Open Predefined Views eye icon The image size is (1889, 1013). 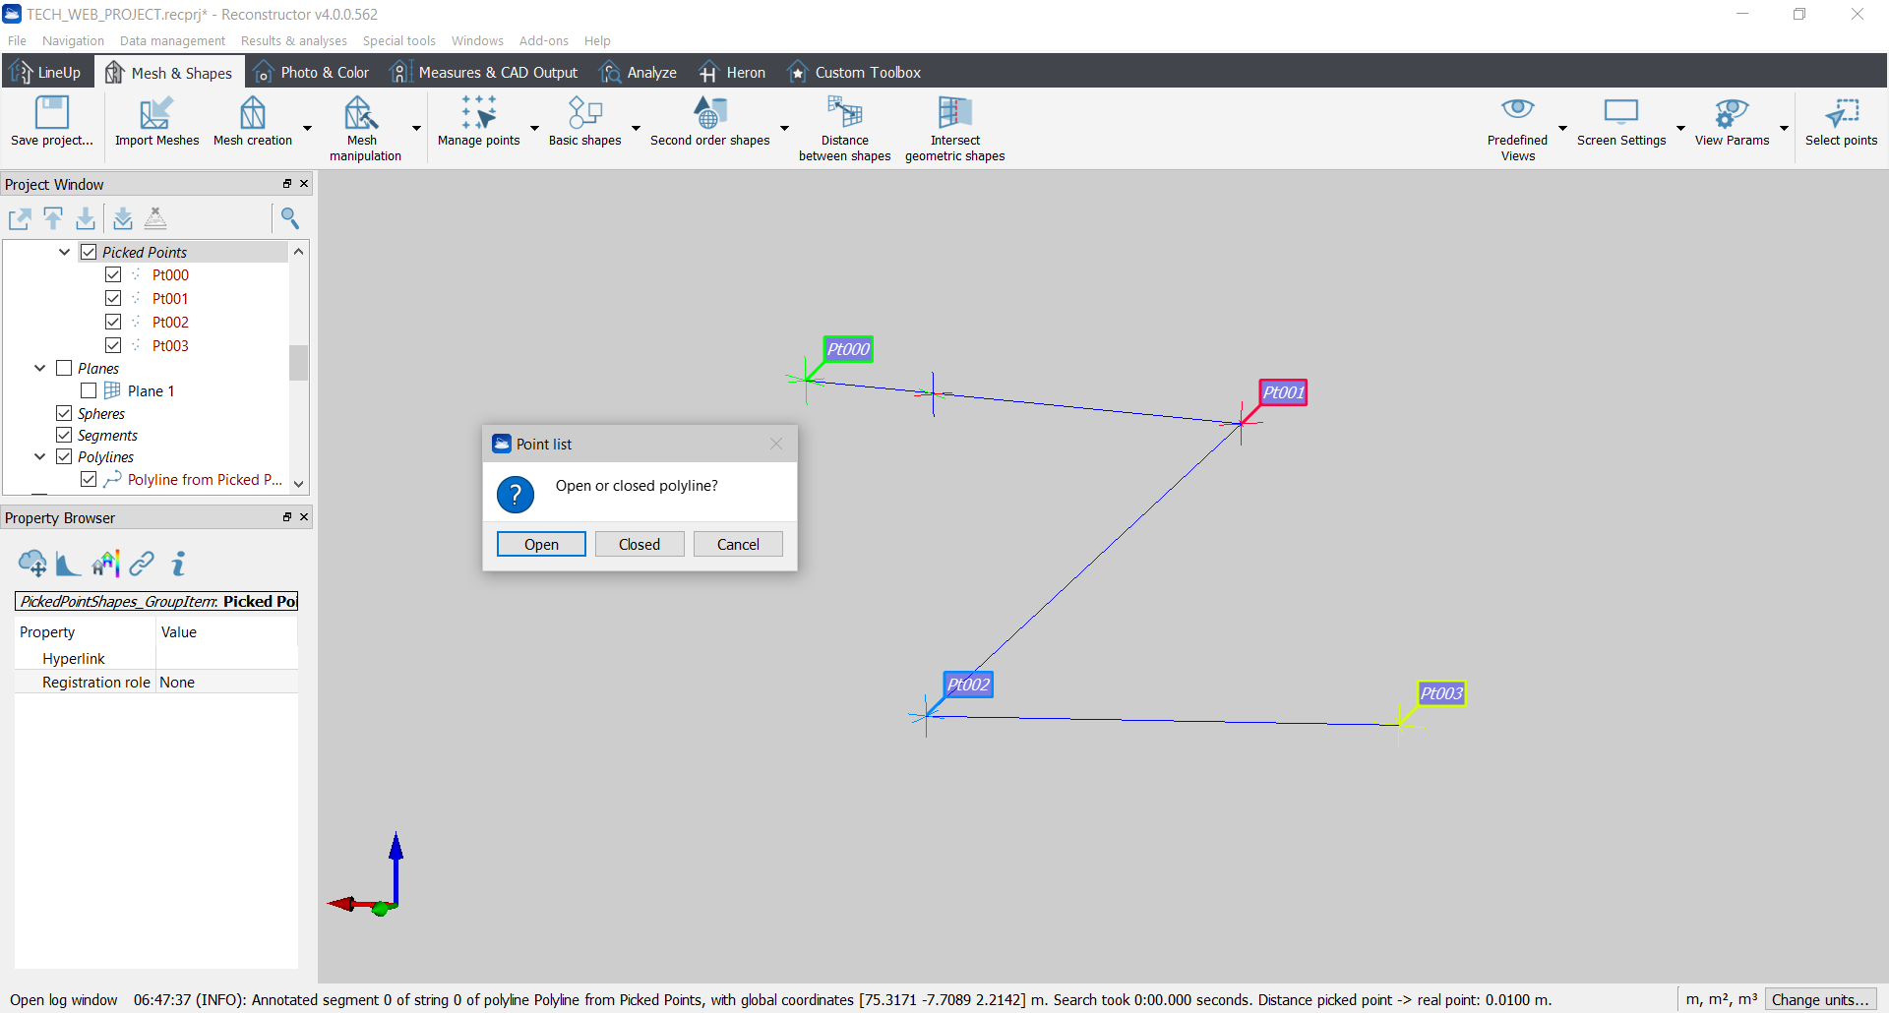pos(1517,110)
